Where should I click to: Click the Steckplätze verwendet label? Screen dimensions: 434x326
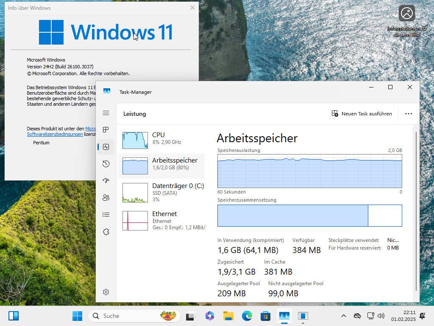coord(354,240)
